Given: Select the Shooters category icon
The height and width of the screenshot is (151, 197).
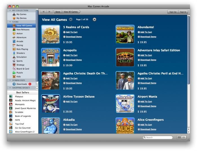Looking at the screenshot, I should point(14,53).
